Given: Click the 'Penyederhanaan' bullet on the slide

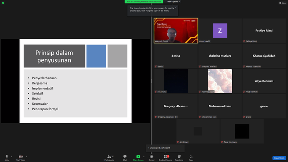Looking at the screenshot, I should click(44, 78).
